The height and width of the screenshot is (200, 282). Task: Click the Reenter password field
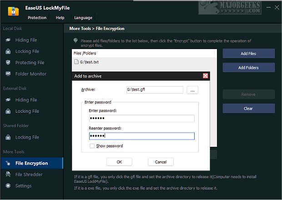click(142, 136)
